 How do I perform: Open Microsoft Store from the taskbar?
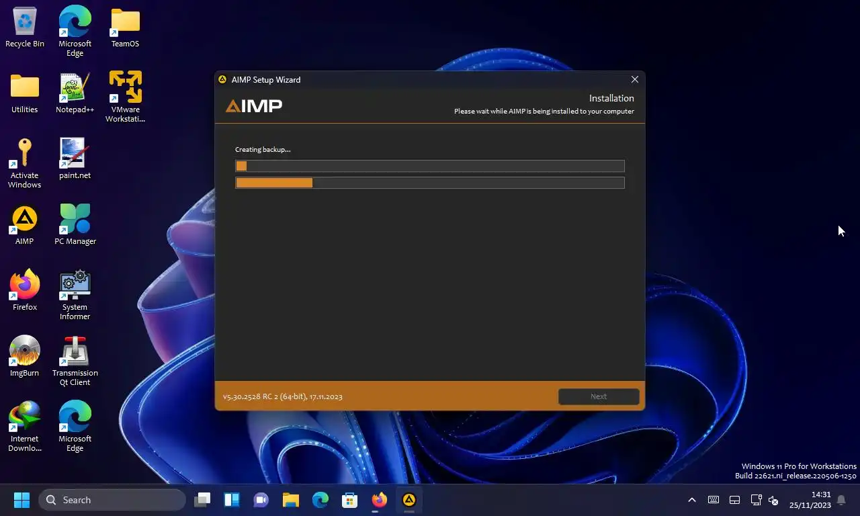pyautogui.click(x=350, y=500)
